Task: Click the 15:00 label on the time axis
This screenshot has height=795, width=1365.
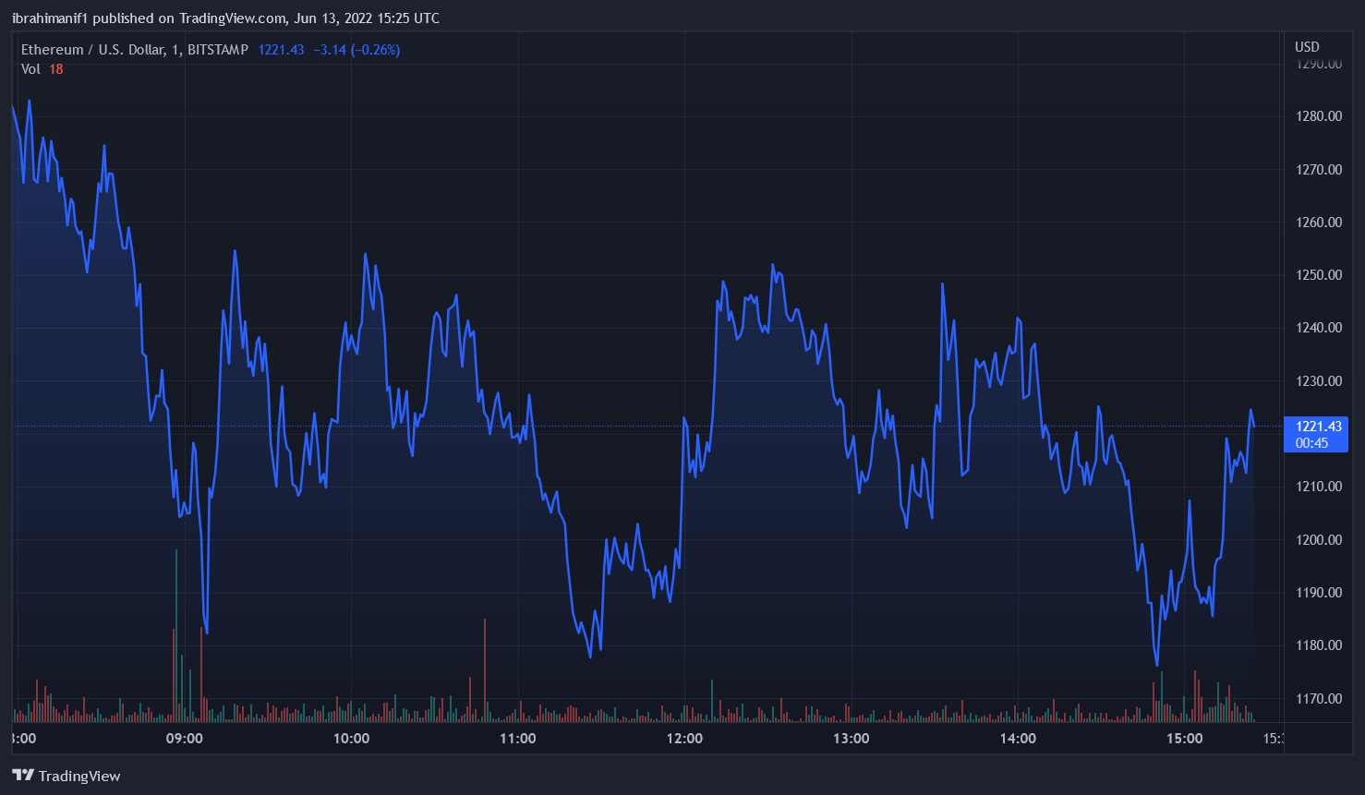Action: [1186, 739]
